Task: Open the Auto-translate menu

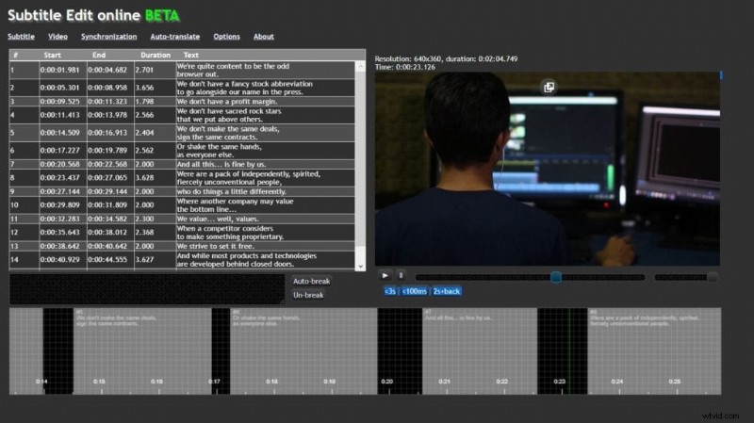Action: (x=175, y=37)
